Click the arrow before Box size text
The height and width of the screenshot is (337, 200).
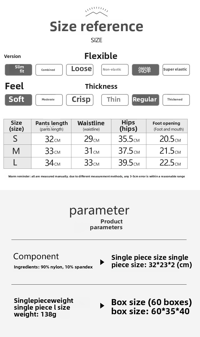[x=102, y=306]
